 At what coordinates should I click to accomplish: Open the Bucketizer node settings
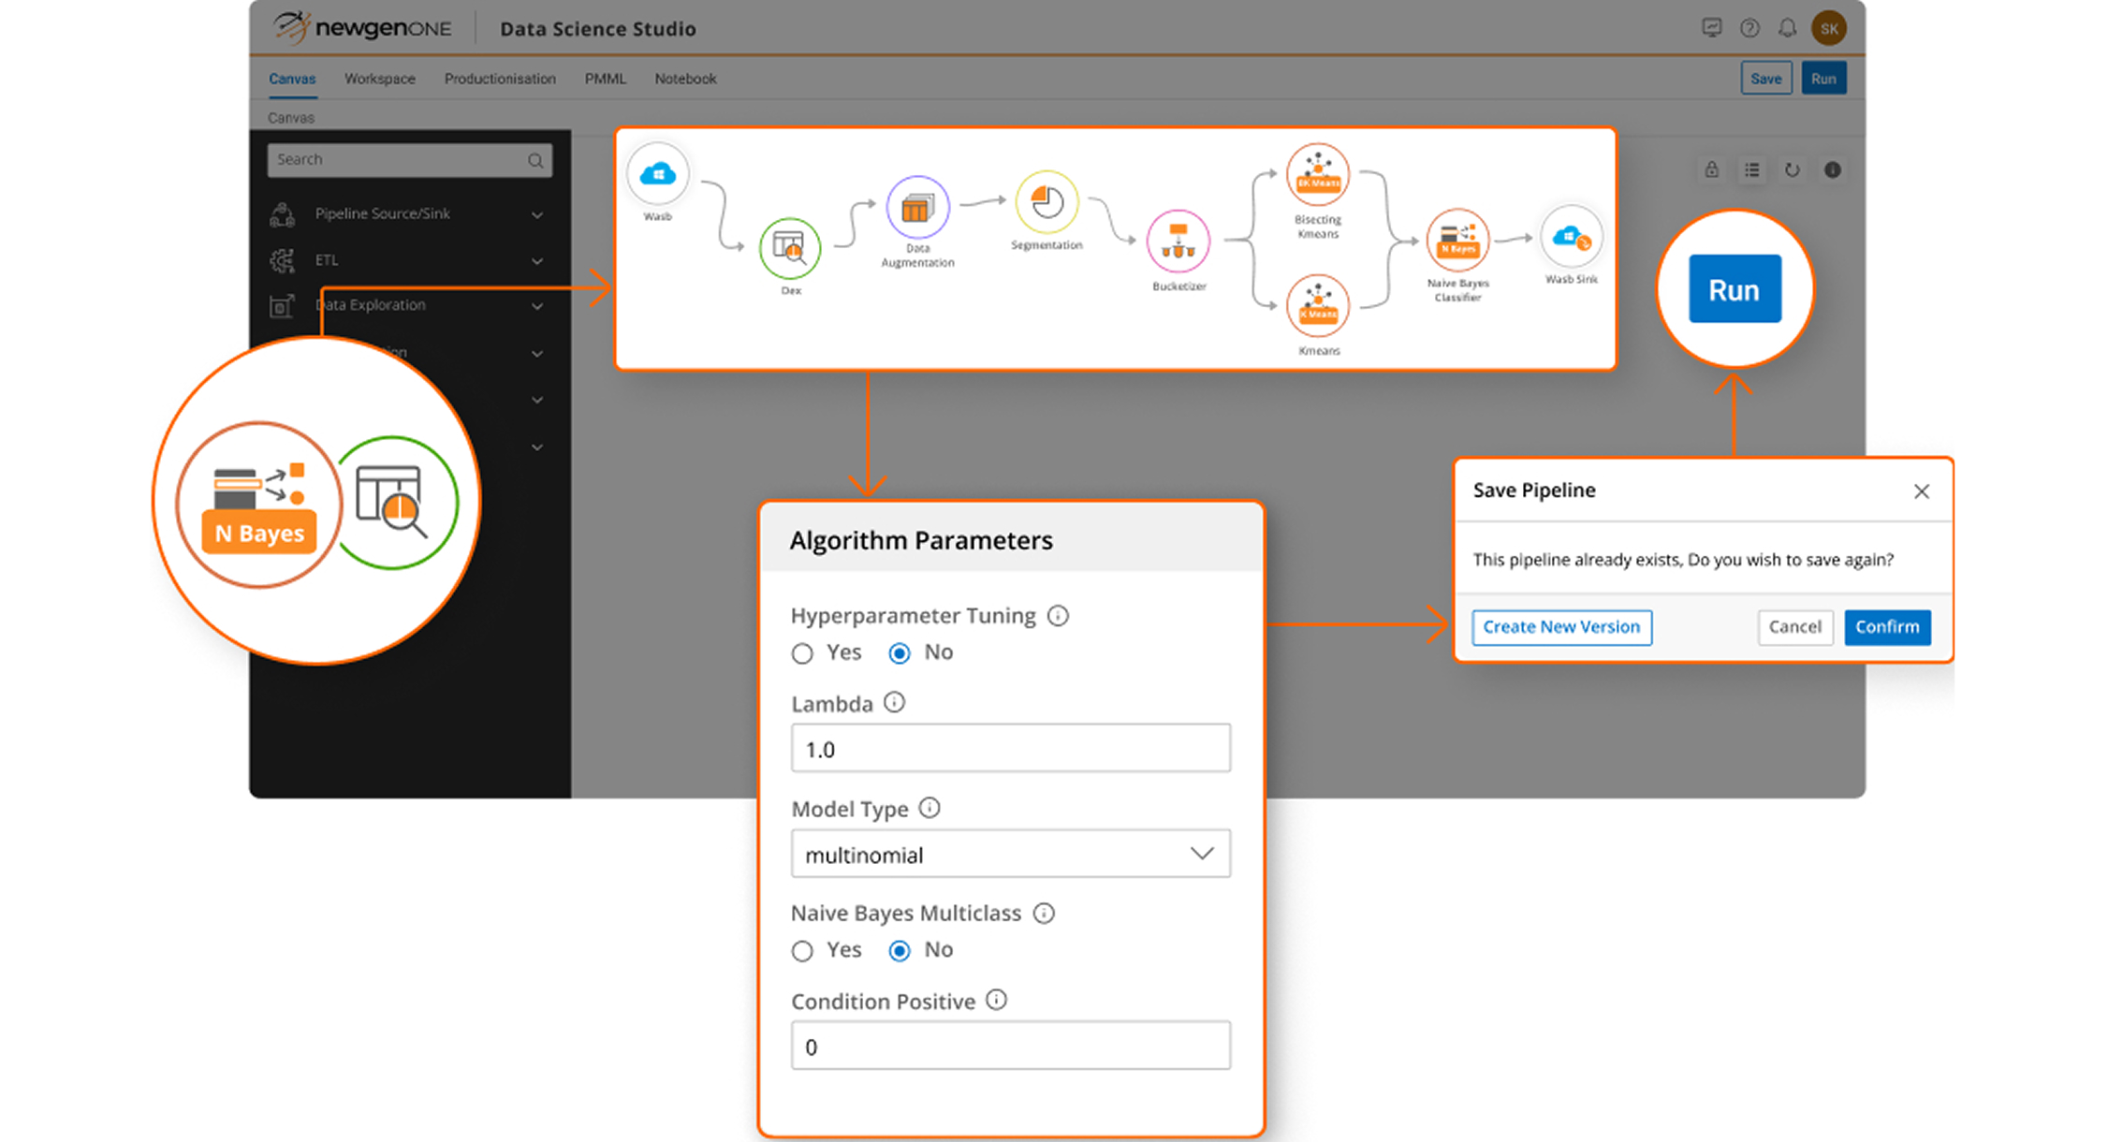(1178, 242)
